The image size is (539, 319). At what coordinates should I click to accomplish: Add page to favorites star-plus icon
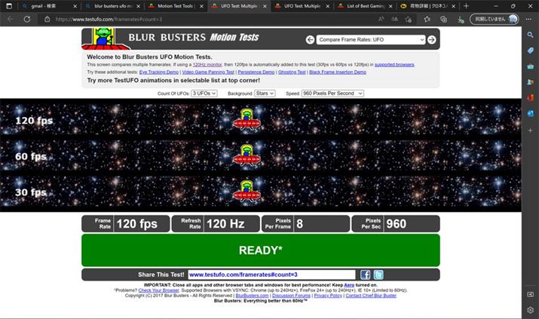(409, 20)
